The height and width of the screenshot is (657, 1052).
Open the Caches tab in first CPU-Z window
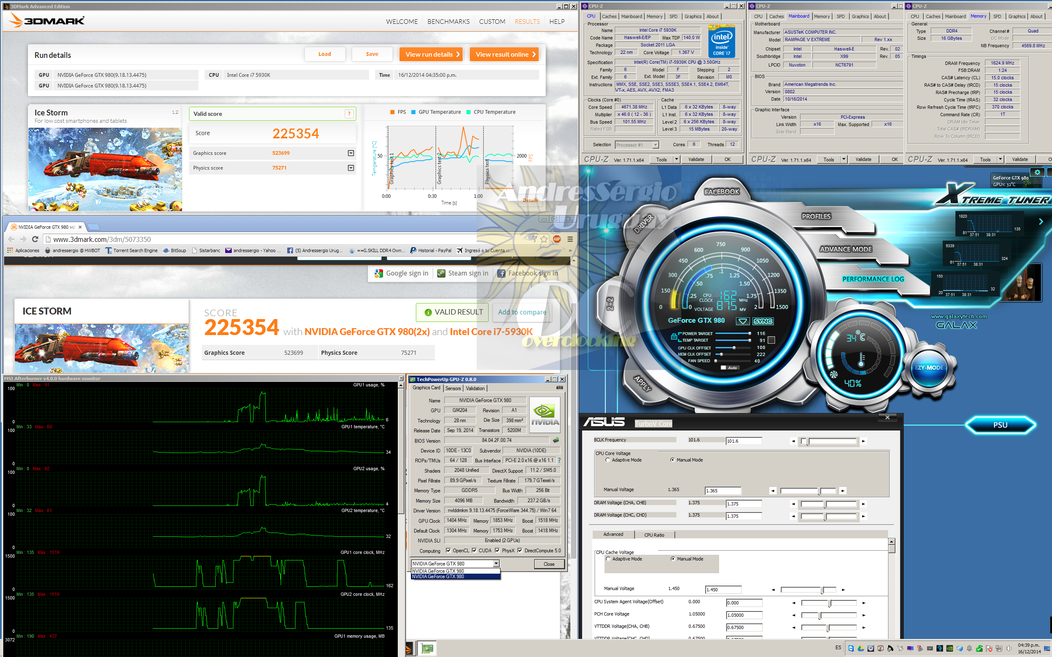point(609,16)
